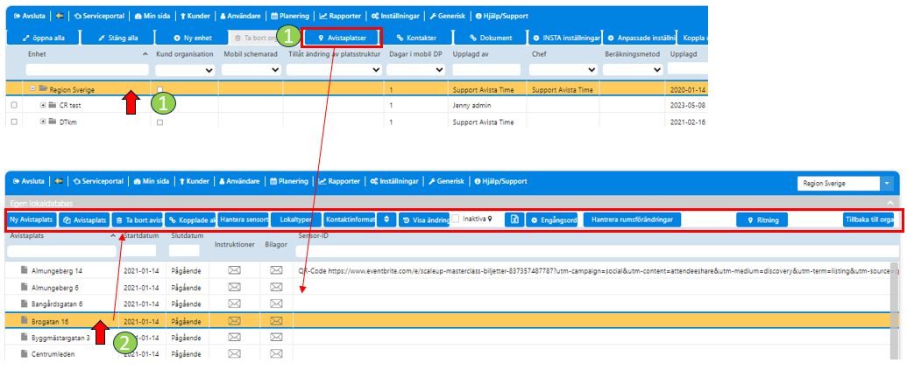Open Chef filter dropdown
The width and height of the screenshot is (907, 370).
click(x=564, y=70)
